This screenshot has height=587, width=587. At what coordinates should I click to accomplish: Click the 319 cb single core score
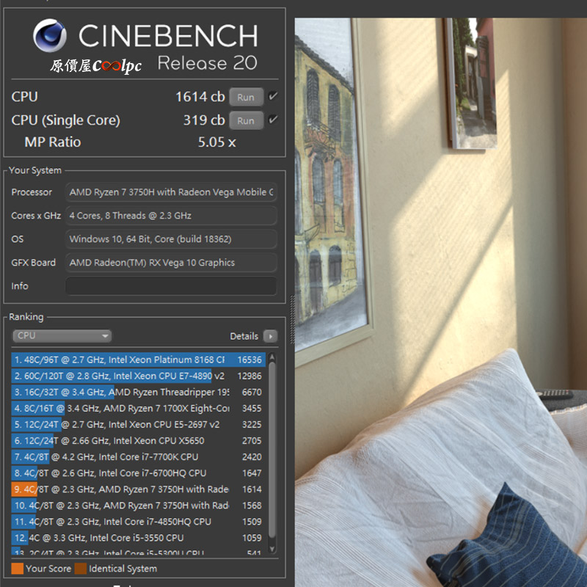(x=204, y=120)
